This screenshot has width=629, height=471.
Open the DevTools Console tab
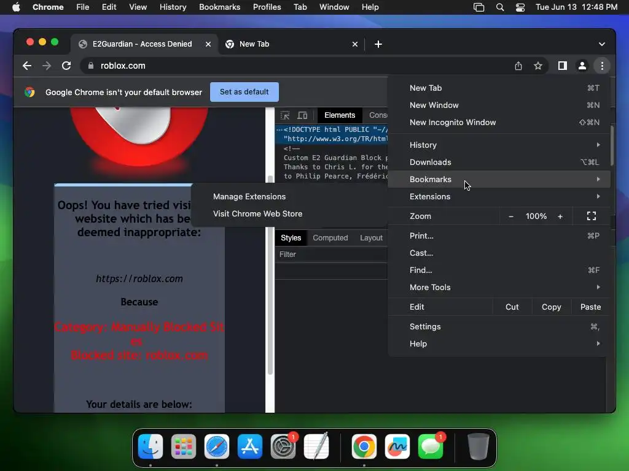click(x=378, y=115)
